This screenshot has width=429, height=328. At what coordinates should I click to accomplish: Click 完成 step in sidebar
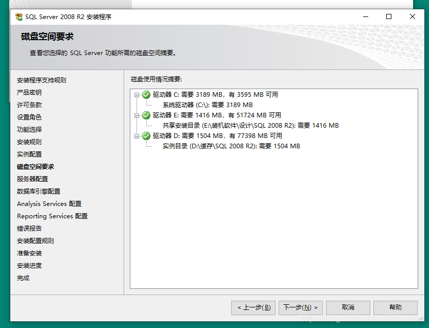click(23, 278)
